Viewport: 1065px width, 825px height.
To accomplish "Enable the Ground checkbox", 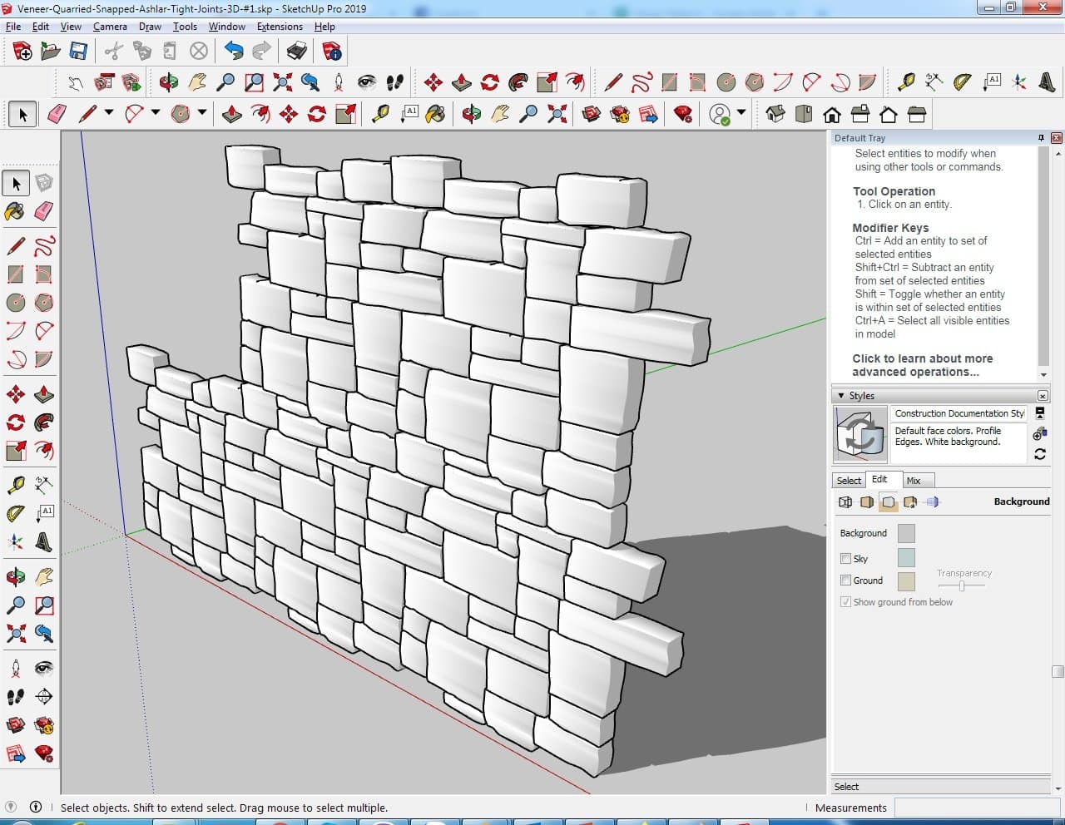I will click(845, 580).
